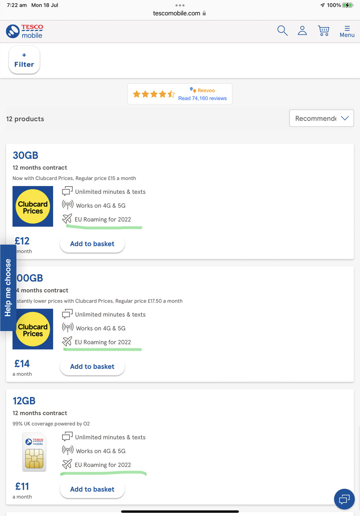Go to Tesco Mobile home logo
The width and height of the screenshot is (360, 516).
pyautogui.click(x=25, y=32)
